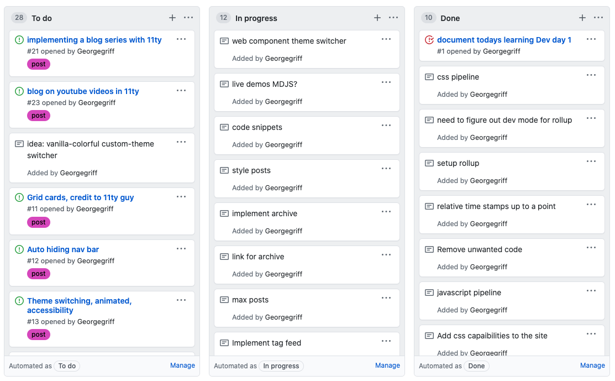Click open issue icon on Auto hiding nav bar

coord(19,249)
